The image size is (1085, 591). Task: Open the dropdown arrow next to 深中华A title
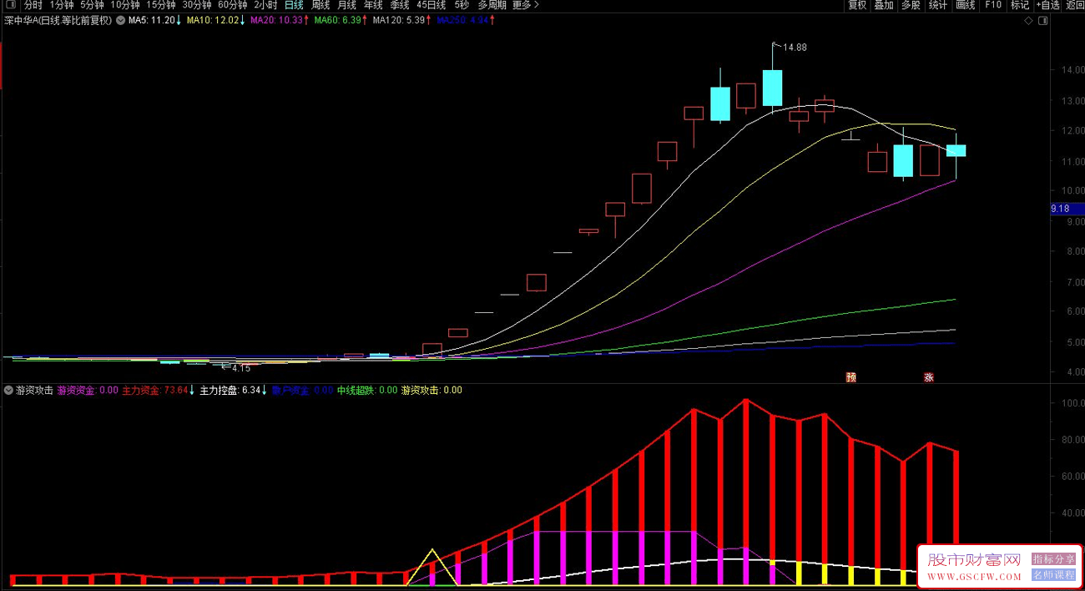coord(120,20)
